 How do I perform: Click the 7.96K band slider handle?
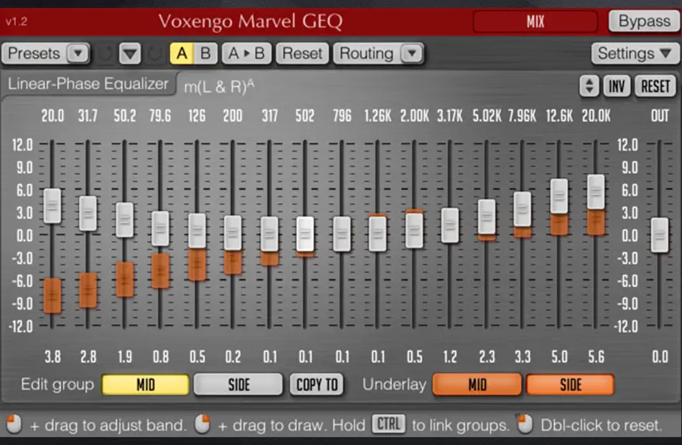tap(523, 210)
